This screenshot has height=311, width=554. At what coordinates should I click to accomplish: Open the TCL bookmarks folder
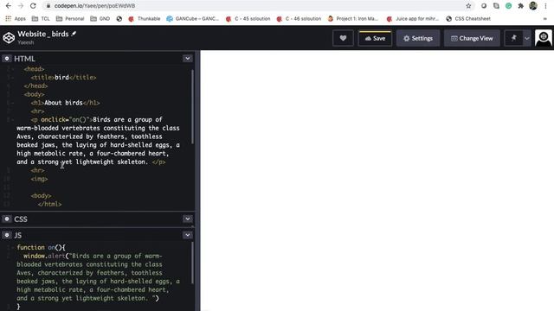pyautogui.click(x=41, y=19)
